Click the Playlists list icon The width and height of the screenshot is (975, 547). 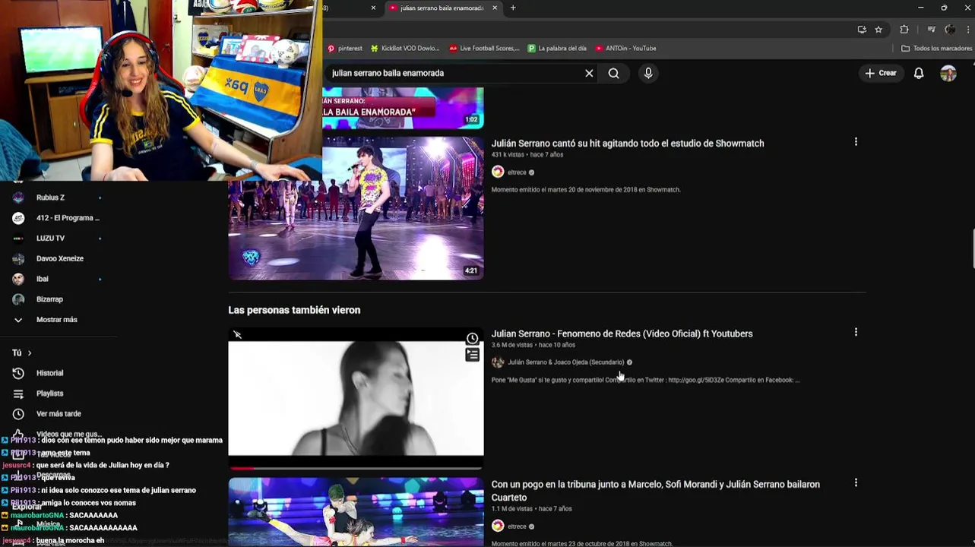(x=18, y=394)
